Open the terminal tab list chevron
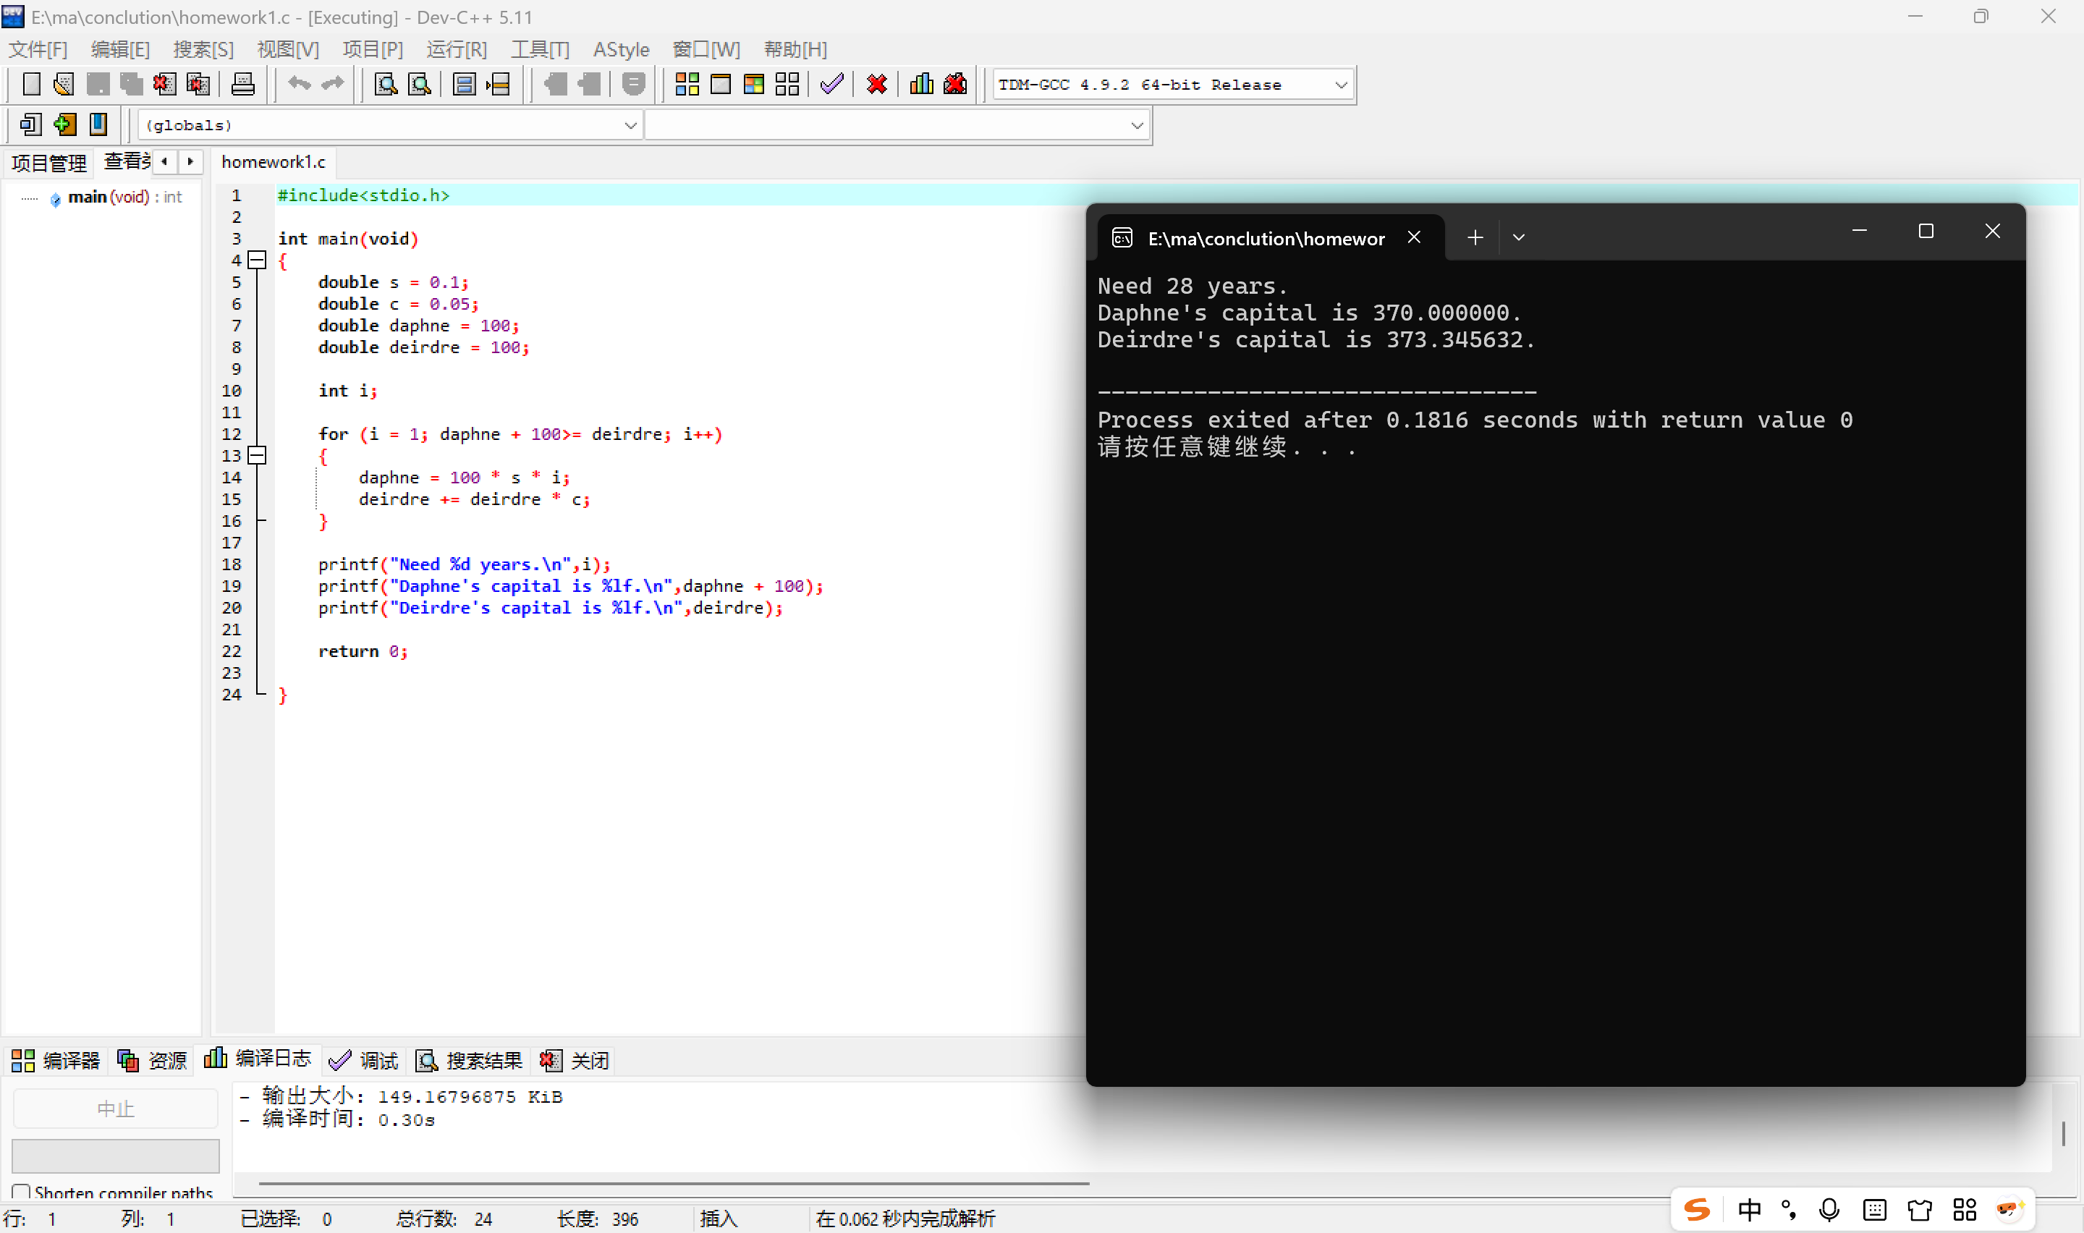Screen dimensions: 2084x1233 (x=1518, y=237)
